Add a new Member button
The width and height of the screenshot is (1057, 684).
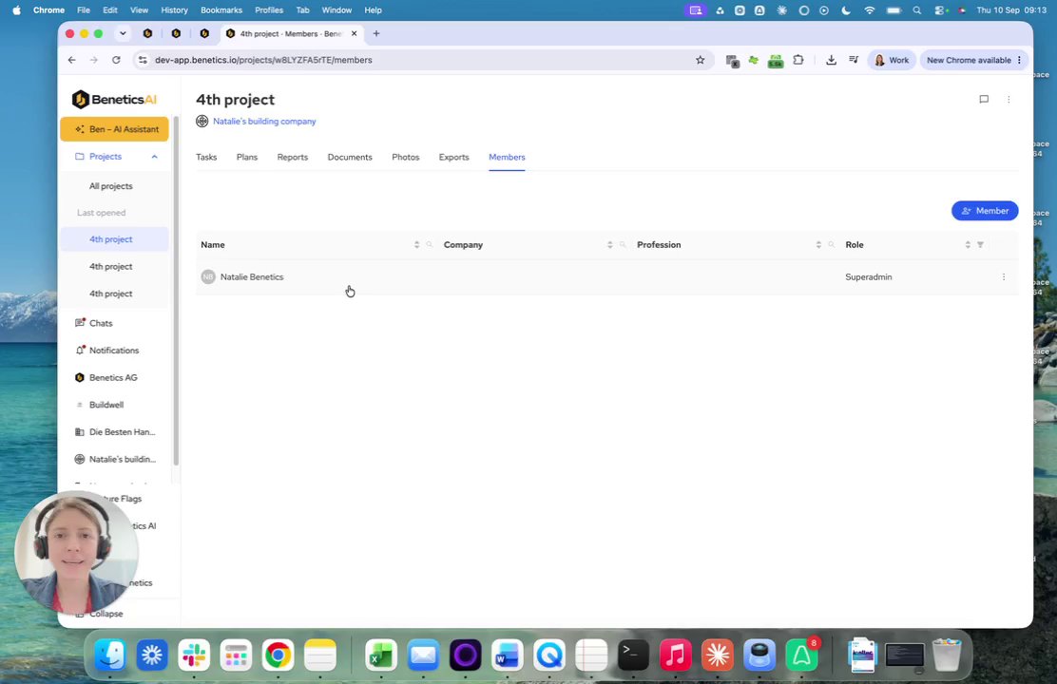coord(984,211)
